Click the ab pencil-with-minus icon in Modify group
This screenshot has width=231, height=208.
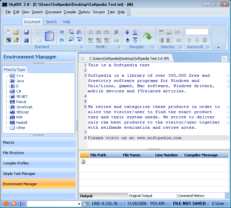107,40
